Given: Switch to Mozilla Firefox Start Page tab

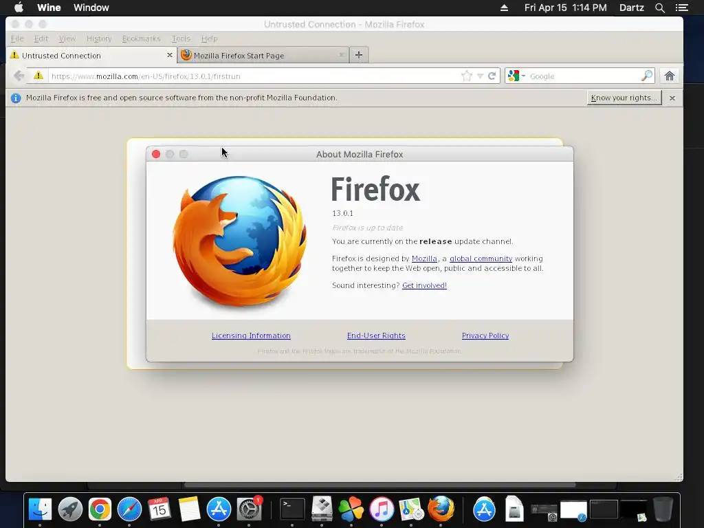Looking at the screenshot, I should (x=263, y=55).
